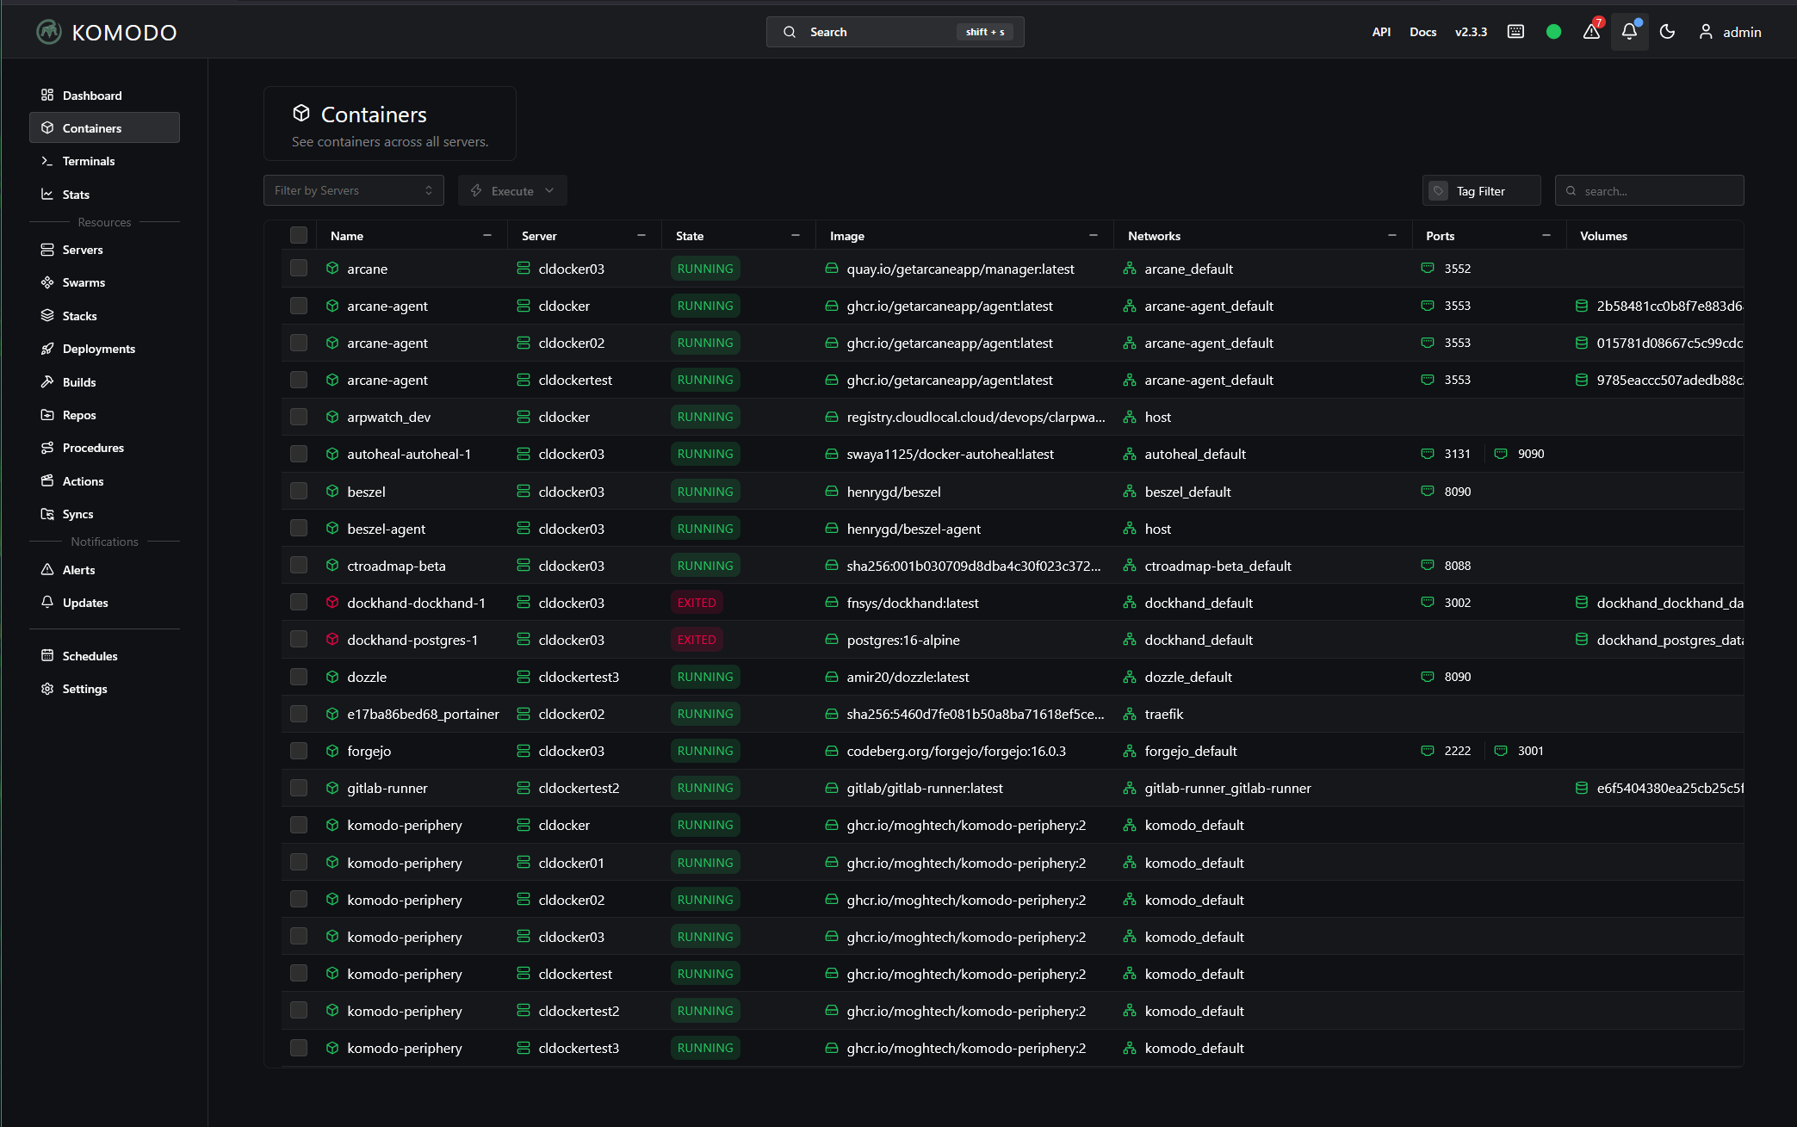Click container icon for beszel-agent row

point(332,529)
